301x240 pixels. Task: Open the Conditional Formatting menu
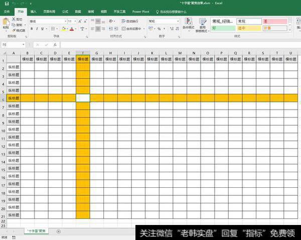[188, 24]
